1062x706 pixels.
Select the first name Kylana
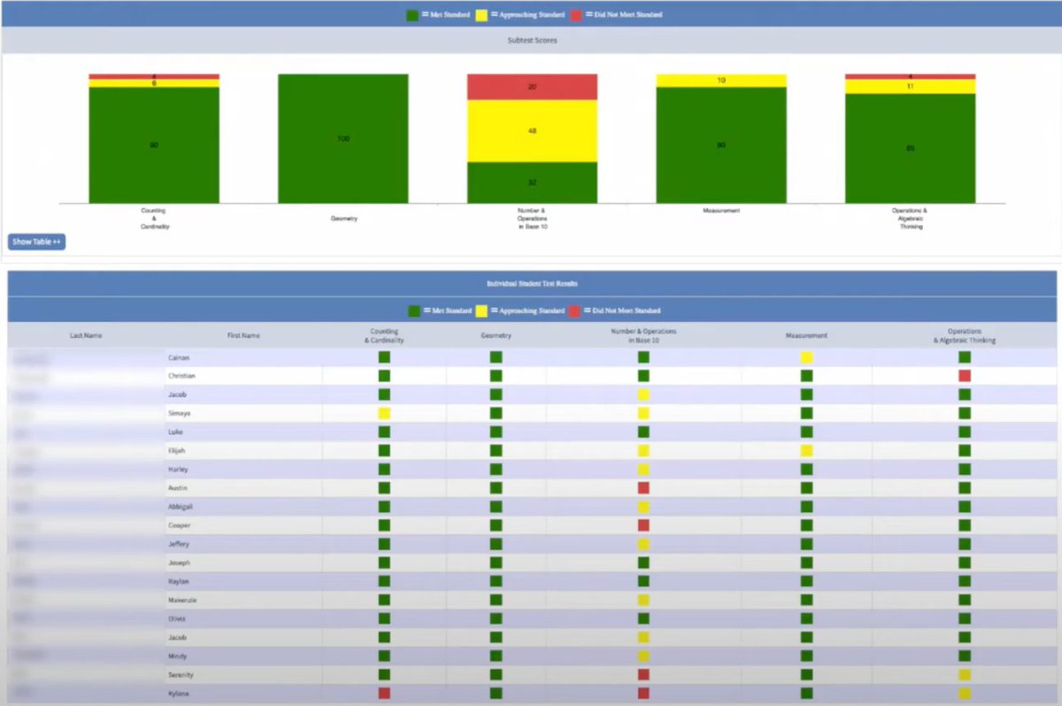pyautogui.click(x=180, y=694)
